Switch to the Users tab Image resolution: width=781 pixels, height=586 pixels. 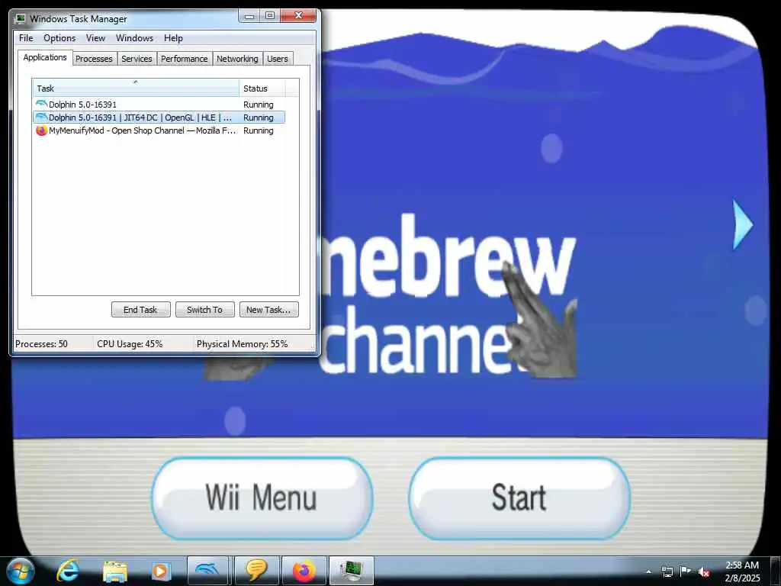click(278, 59)
